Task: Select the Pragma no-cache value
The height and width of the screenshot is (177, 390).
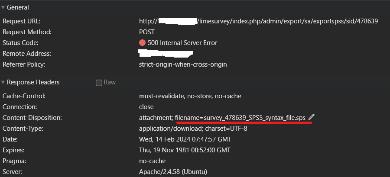Action: 151,161
